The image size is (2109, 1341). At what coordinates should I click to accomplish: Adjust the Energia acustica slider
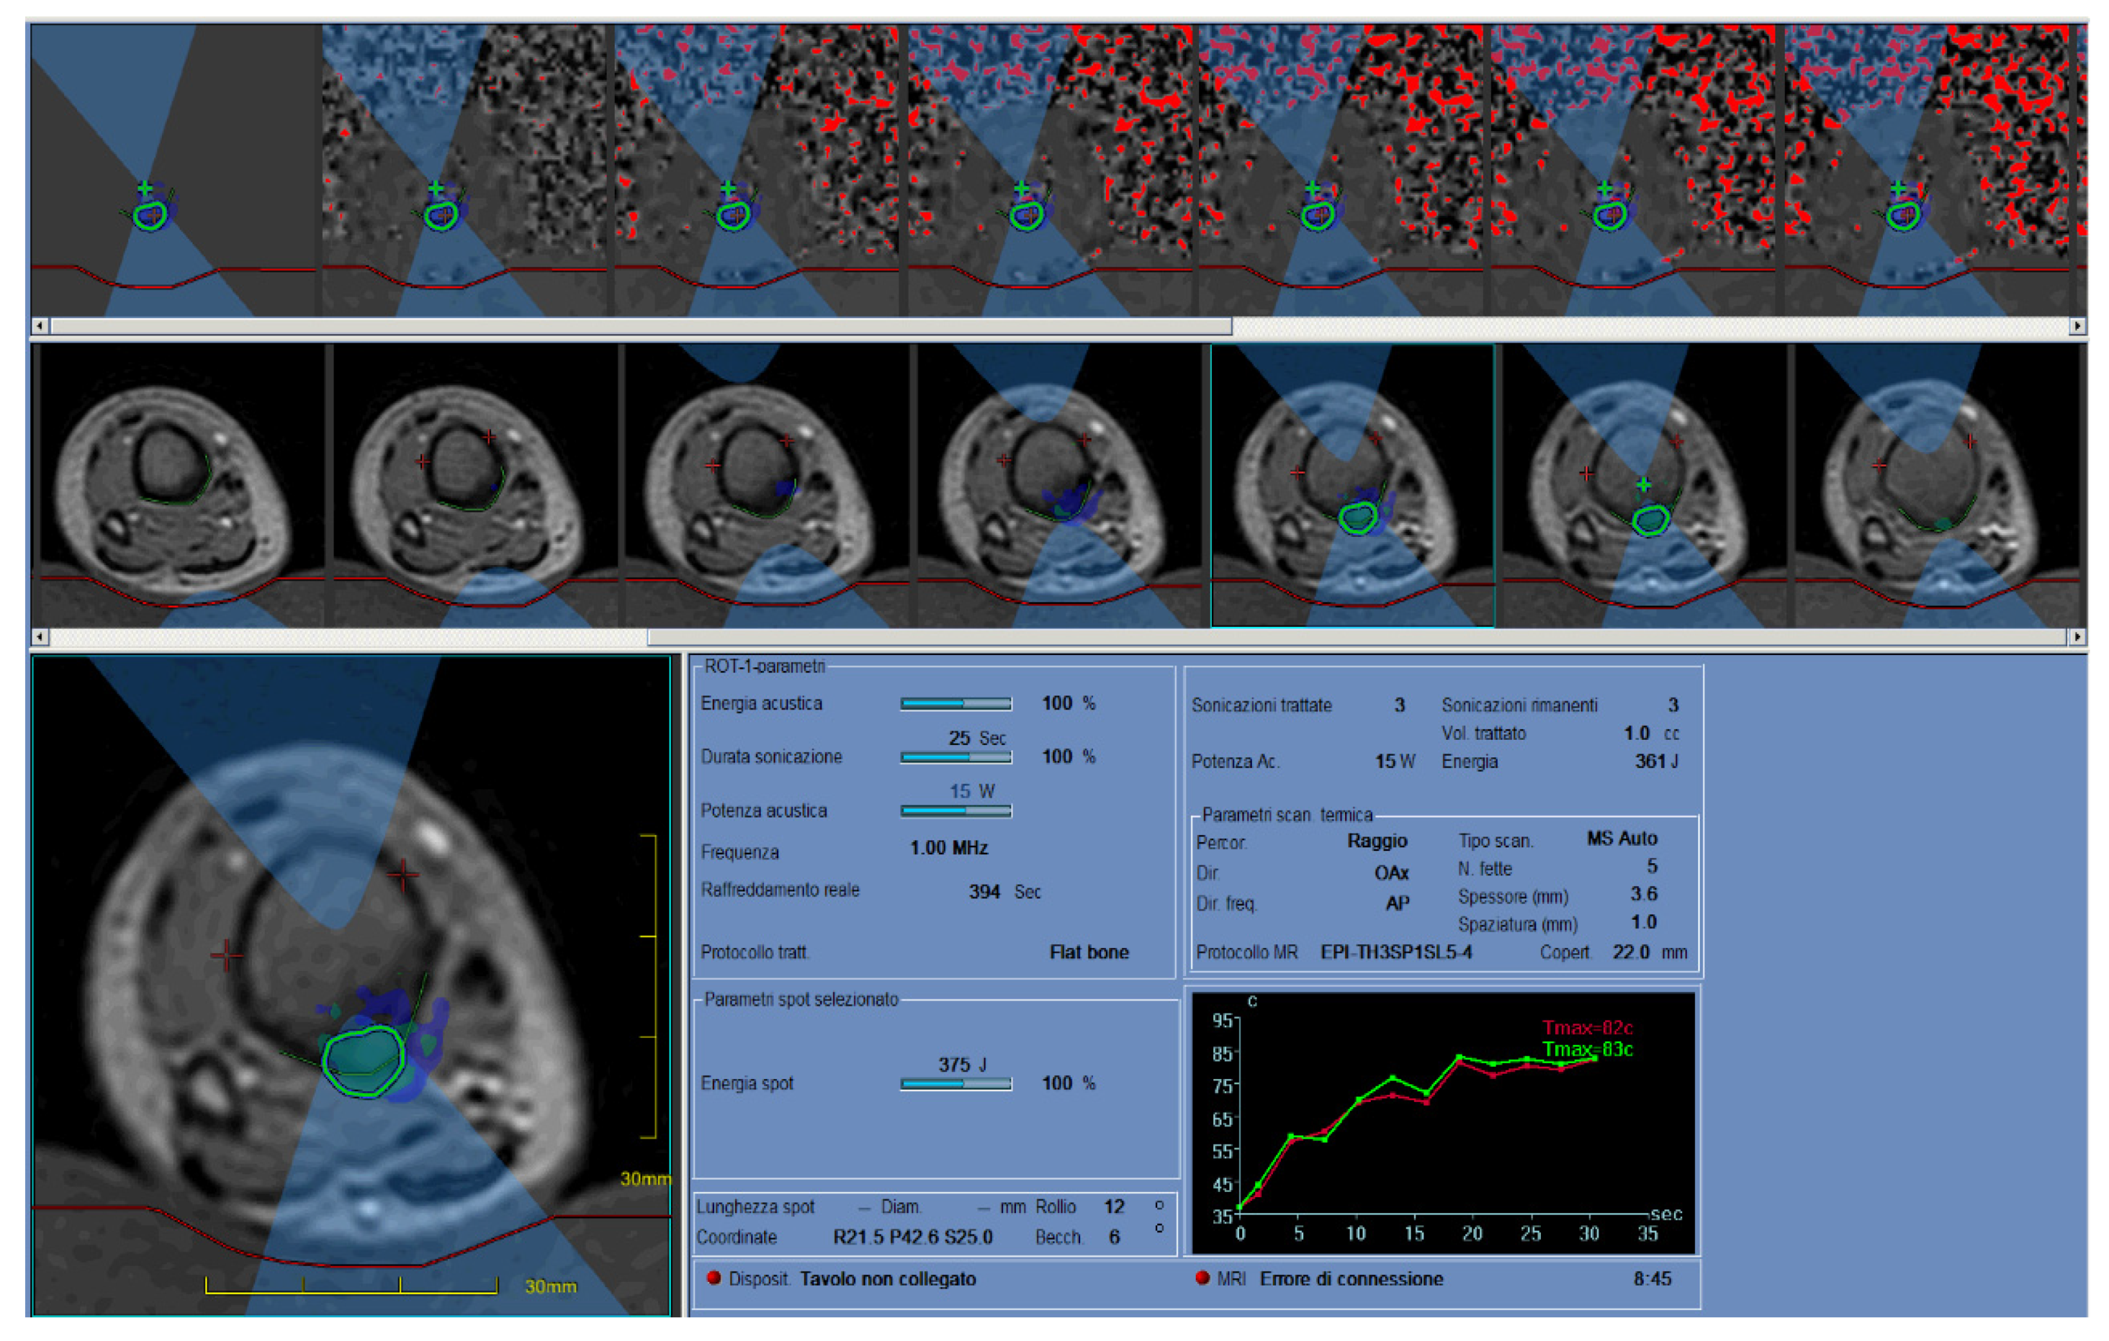[956, 704]
